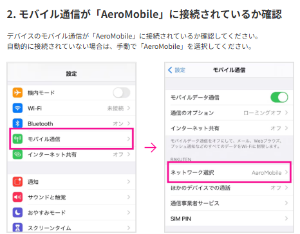This screenshot has height=234, width=300.
Task: Open the モバイル通信 settings row
Action: tap(71, 139)
